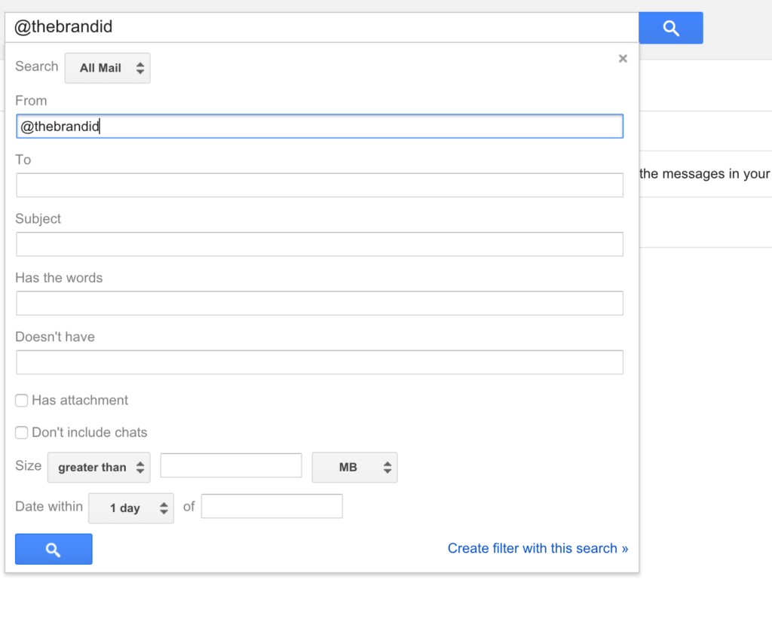Click the date input field after 'of'
772x628 pixels.
(271, 507)
